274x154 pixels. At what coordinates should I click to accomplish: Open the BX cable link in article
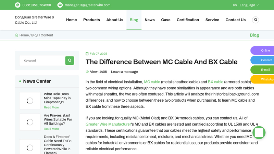pos(215,82)
